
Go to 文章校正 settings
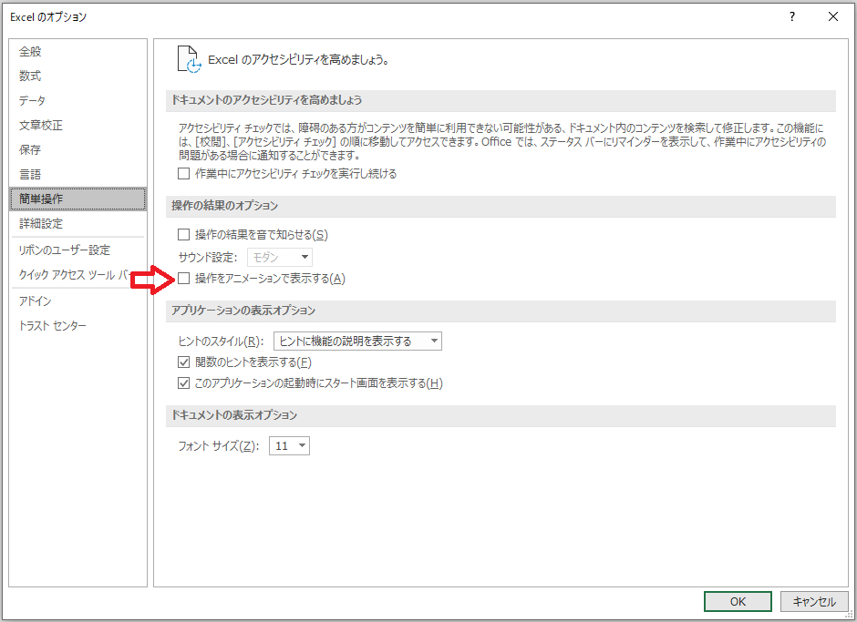point(78,125)
